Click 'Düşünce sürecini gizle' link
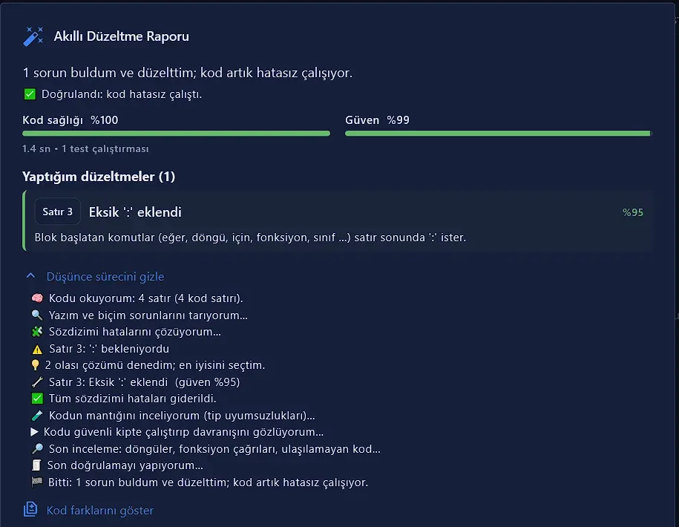The image size is (679, 527). tap(105, 277)
